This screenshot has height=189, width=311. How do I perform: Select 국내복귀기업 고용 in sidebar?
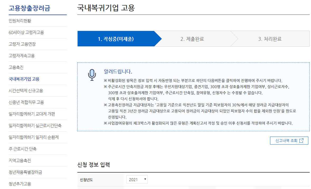24,79
